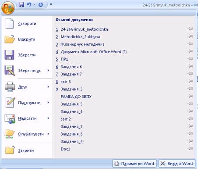The image size is (198, 169).
Task: Toggle the pin beside Doc1
Action: (x=190, y=149)
